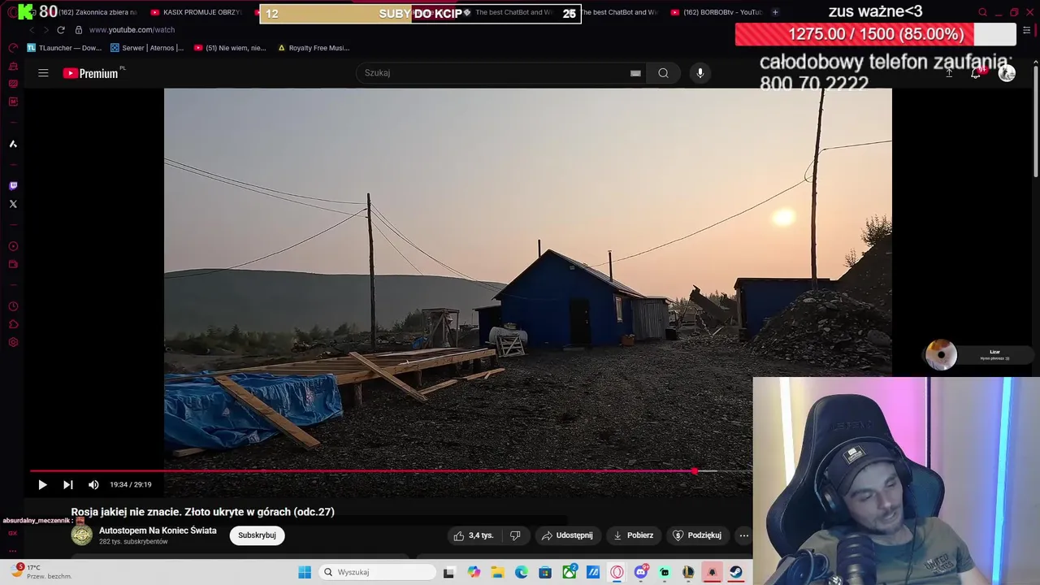
Task: Open File Explorer from taskbar
Action: 497,572
